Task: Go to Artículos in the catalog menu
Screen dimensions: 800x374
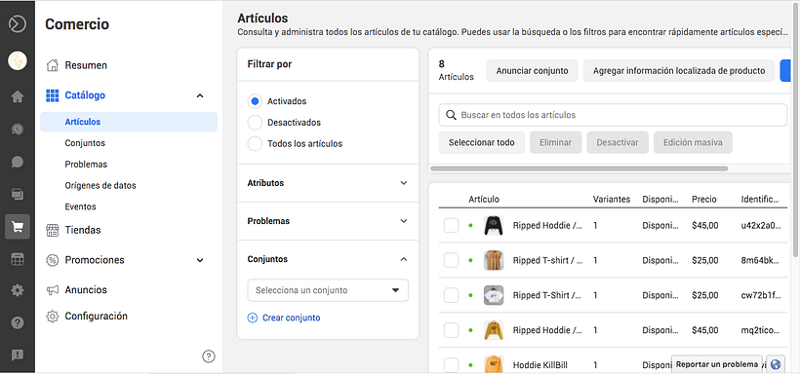Action: [129, 122]
